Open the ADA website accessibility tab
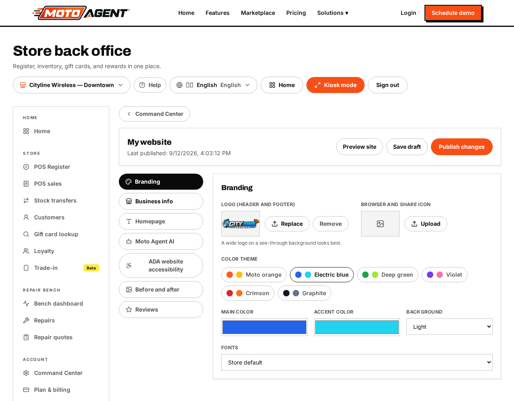514x401 pixels. (161, 265)
